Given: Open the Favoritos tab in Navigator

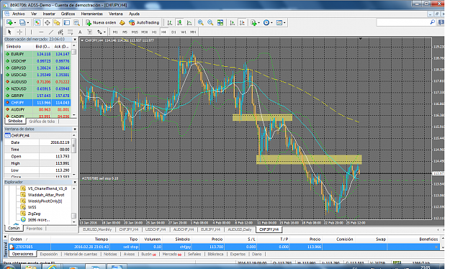Looking at the screenshot, I should (x=34, y=229).
